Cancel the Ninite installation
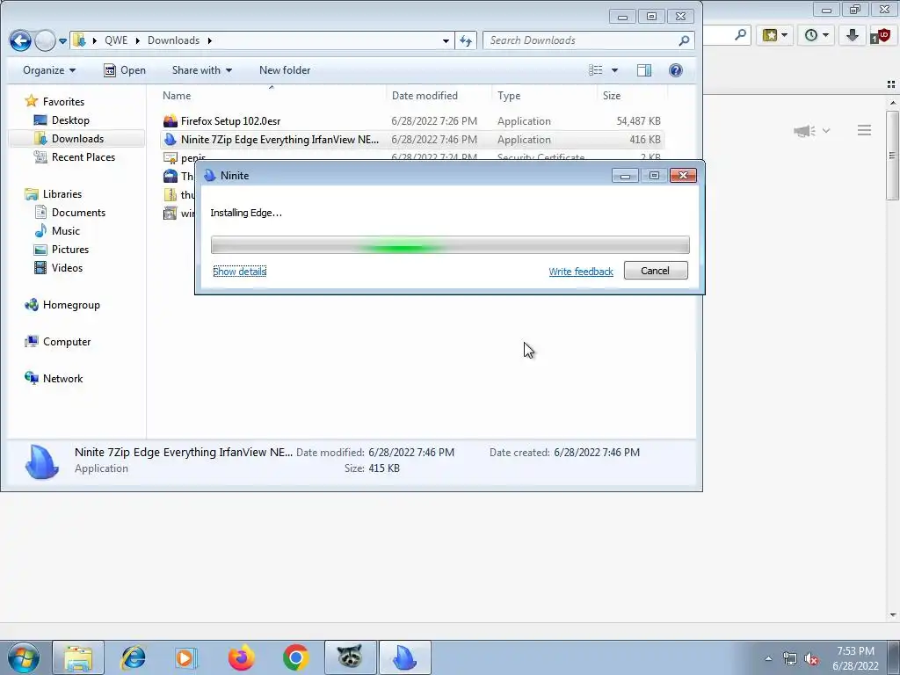The image size is (900, 675). pyautogui.click(x=656, y=271)
